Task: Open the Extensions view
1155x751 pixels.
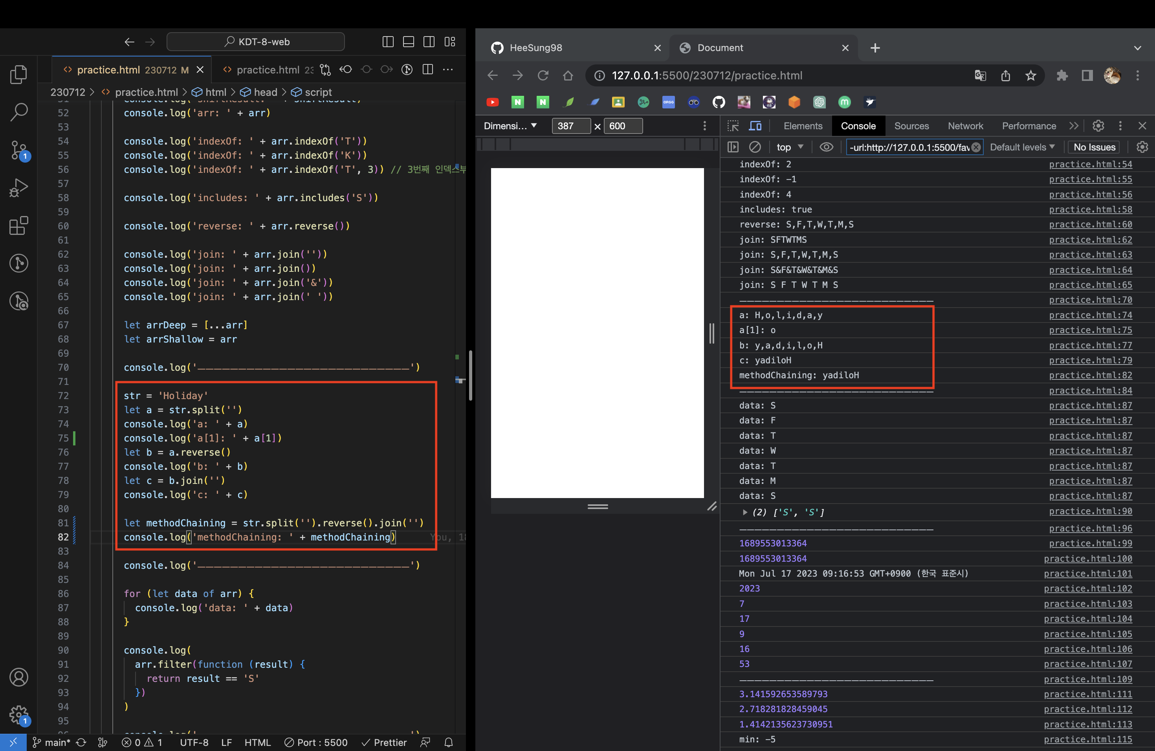Action: pos(18,225)
